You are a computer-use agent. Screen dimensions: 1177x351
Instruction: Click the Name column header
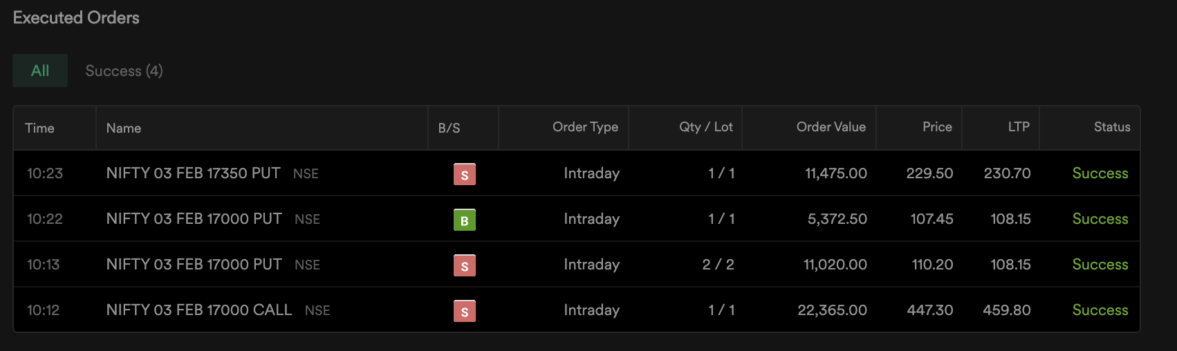coord(124,128)
